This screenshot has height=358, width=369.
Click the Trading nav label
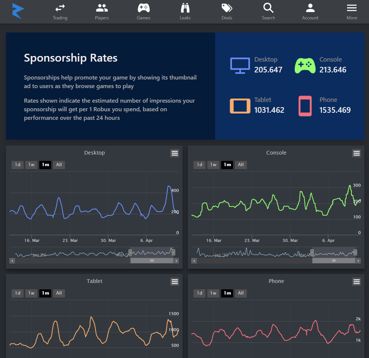60,18
